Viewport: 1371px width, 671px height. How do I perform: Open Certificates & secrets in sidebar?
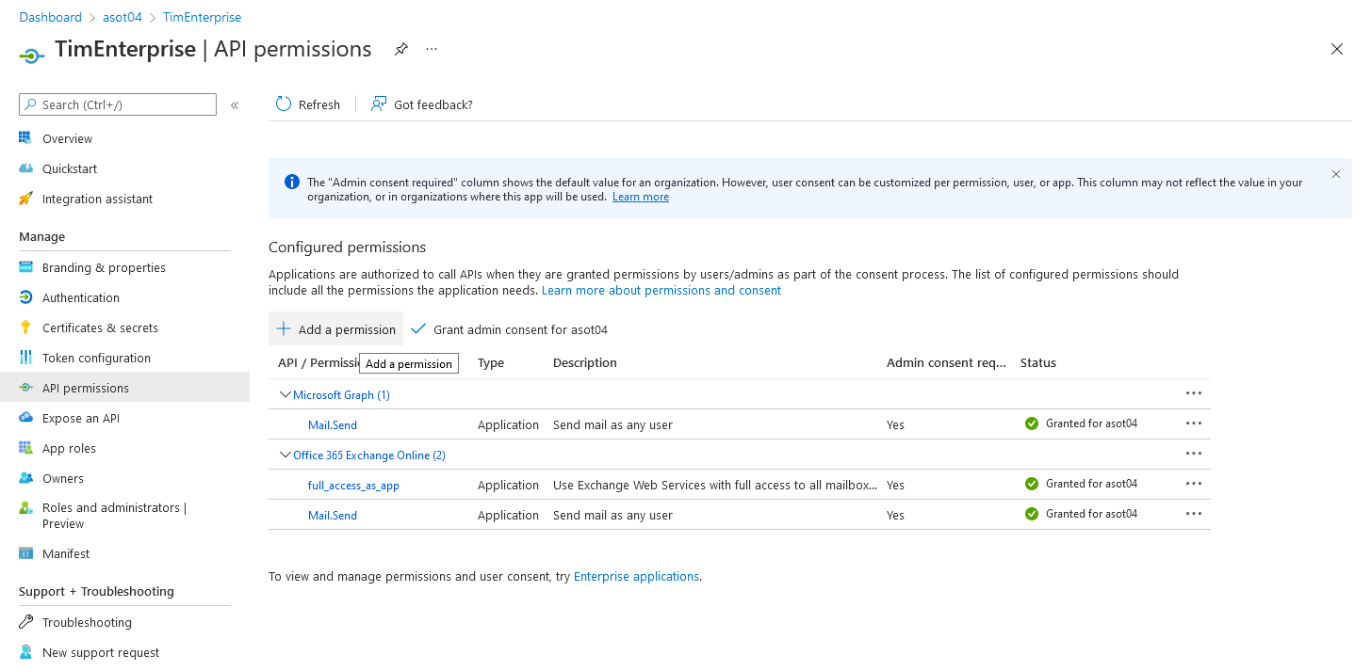click(x=100, y=328)
